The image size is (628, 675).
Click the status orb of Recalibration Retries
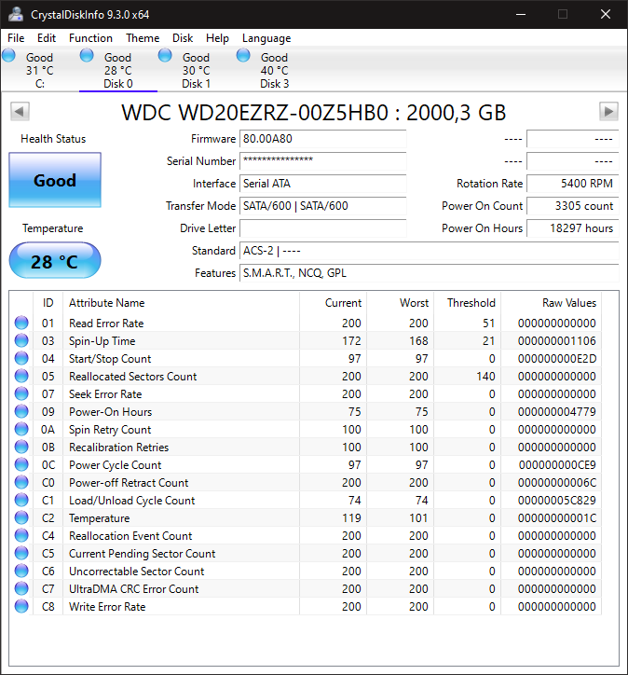pos(21,447)
